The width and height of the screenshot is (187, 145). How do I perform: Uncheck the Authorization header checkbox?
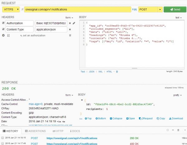click(3, 23)
